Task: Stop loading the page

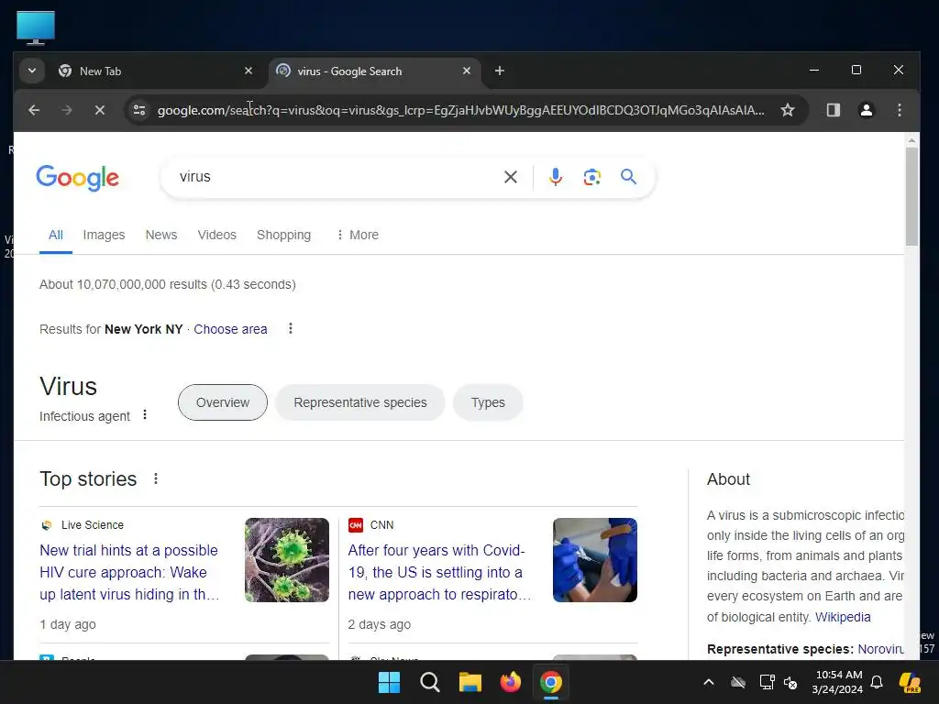Action: [99, 110]
